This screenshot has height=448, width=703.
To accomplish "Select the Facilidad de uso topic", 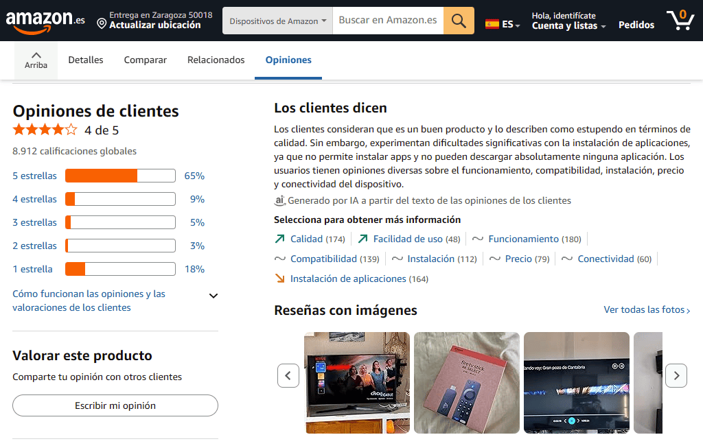I will click(x=409, y=239).
